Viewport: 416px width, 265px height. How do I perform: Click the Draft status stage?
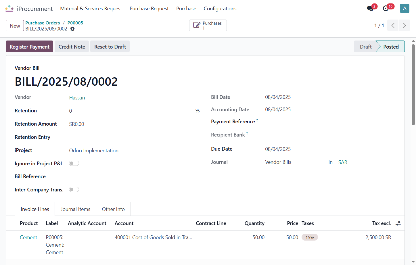point(366,47)
